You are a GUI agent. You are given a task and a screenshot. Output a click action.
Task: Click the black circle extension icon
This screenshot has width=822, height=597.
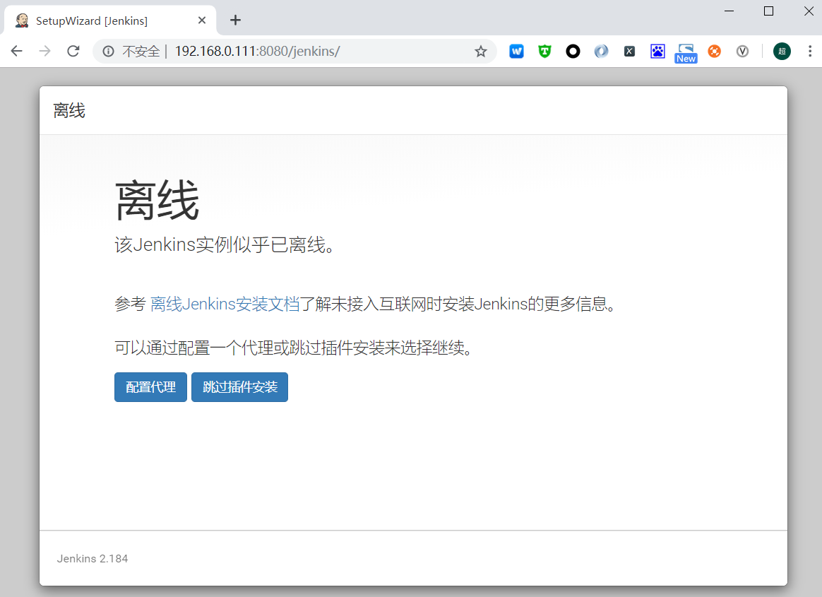pyautogui.click(x=573, y=51)
